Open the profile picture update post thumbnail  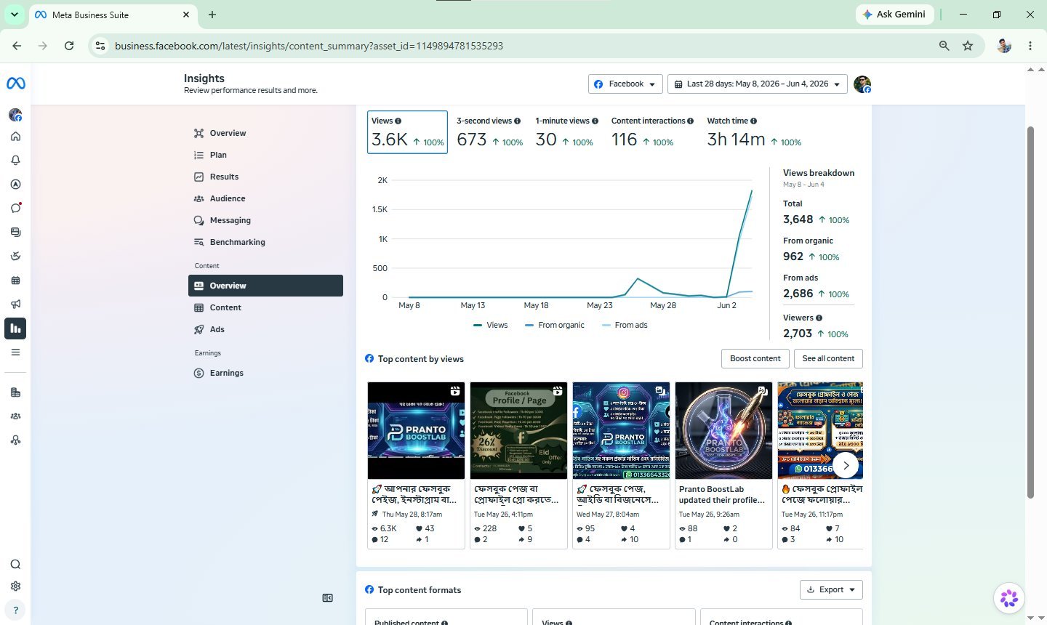723,430
